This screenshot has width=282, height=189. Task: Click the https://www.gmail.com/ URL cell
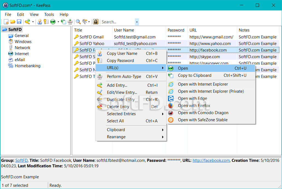tap(211, 37)
